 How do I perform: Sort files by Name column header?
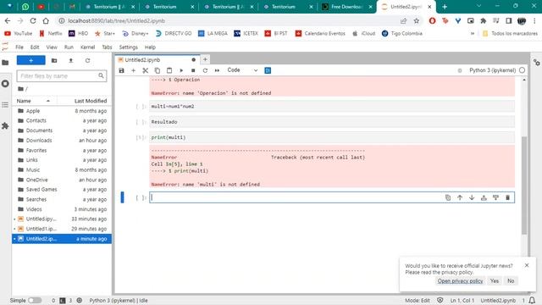[33, 101]
